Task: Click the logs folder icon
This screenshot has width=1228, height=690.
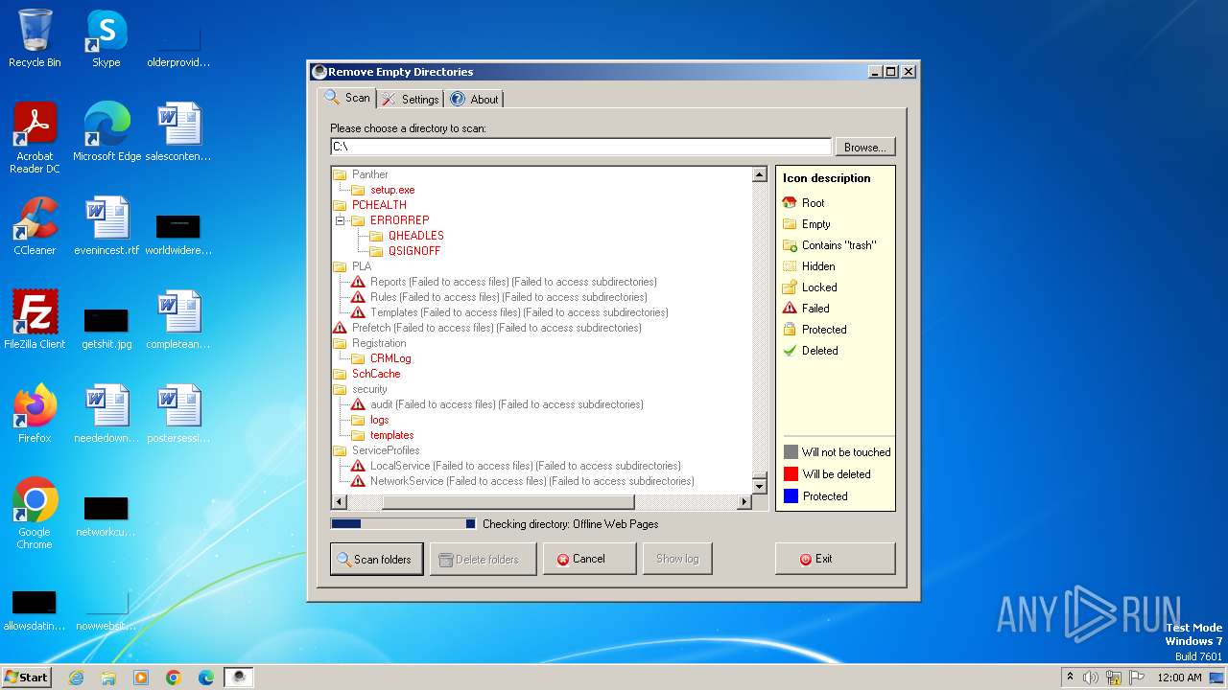Action: 358,420
